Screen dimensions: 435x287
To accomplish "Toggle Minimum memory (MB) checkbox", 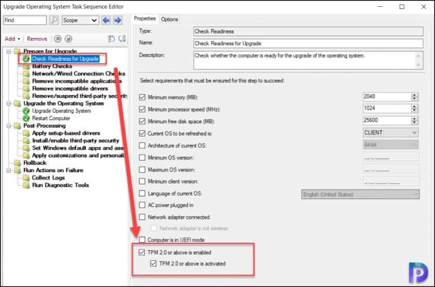I will coord(142,97).
